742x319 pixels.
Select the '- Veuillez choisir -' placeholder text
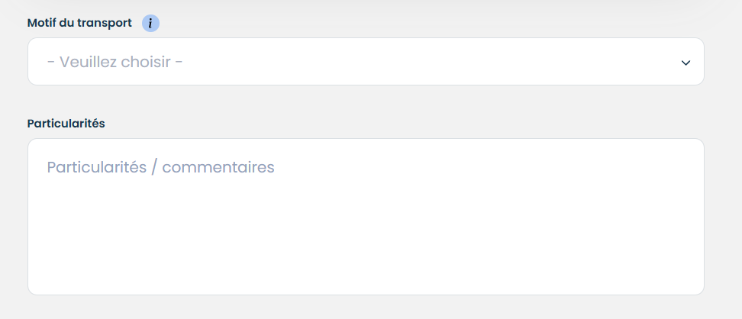click(x=115, y=62)
